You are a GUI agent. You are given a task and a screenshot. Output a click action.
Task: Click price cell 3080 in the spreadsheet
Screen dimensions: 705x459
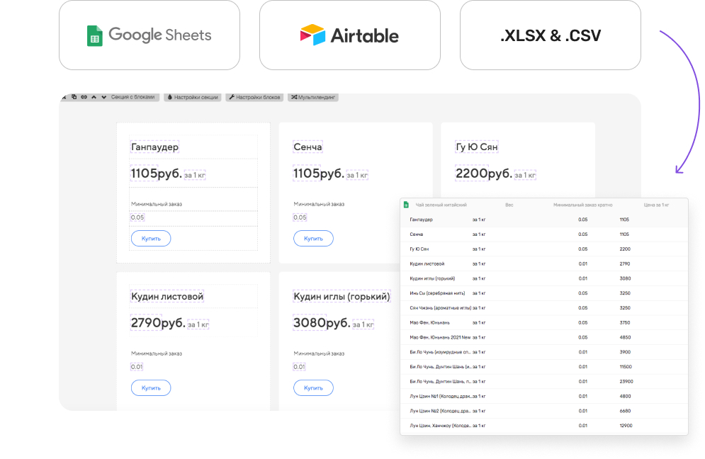point(625,278)
